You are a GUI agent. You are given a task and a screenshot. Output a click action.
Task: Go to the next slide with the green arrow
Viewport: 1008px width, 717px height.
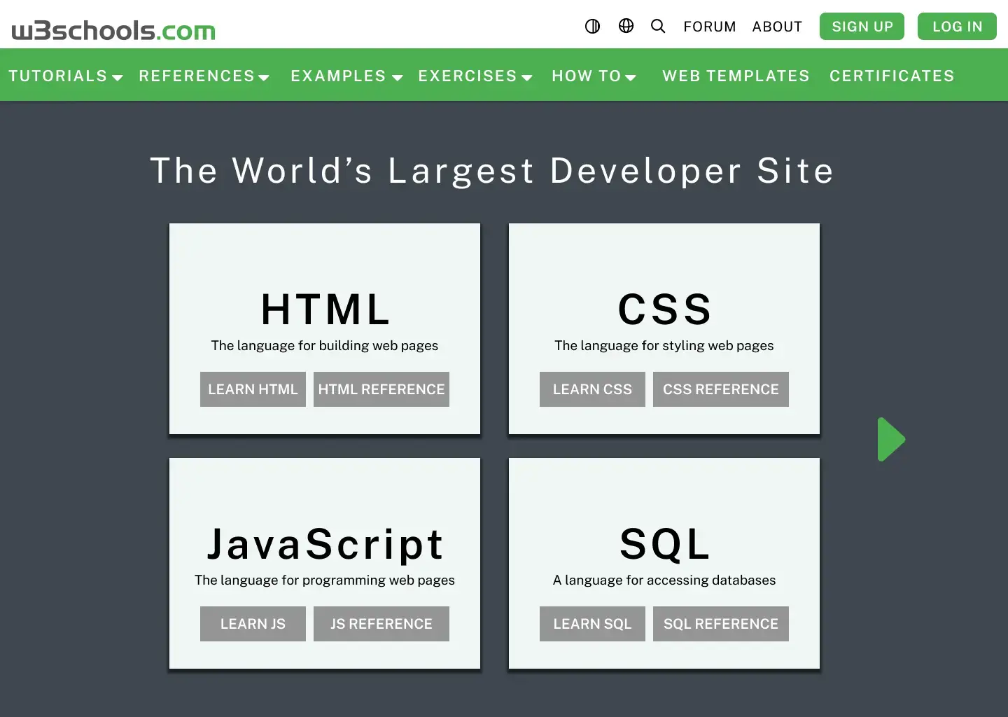click(891, 440)
